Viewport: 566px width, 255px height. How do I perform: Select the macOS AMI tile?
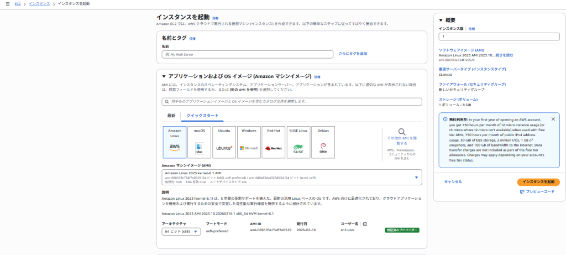tap(199, 141)
